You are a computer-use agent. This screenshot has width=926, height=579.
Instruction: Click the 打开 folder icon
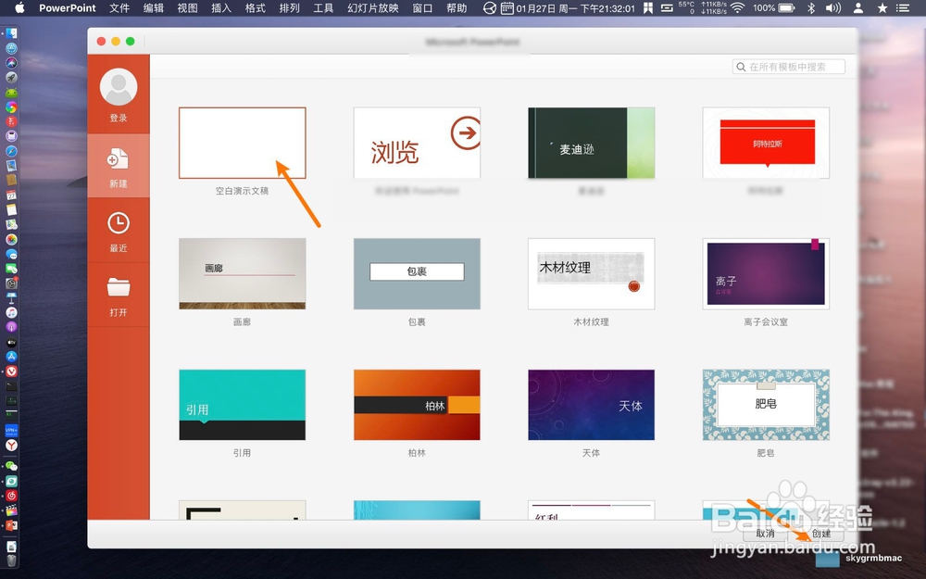pyautogui.click(x=119, y=287)
